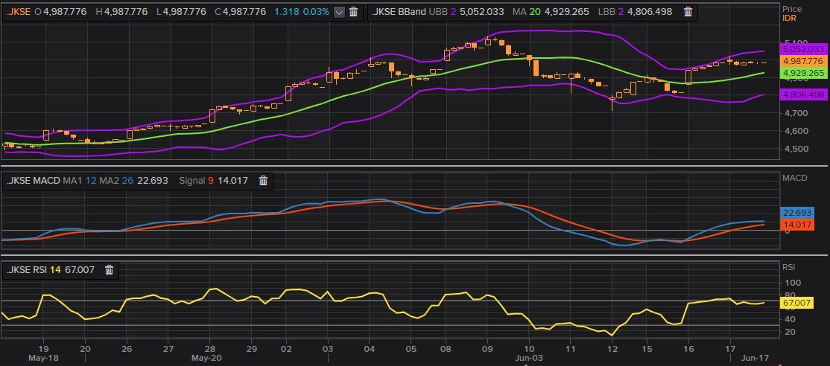Select the yellow RSI 67.007 value tag

[797, 303]
